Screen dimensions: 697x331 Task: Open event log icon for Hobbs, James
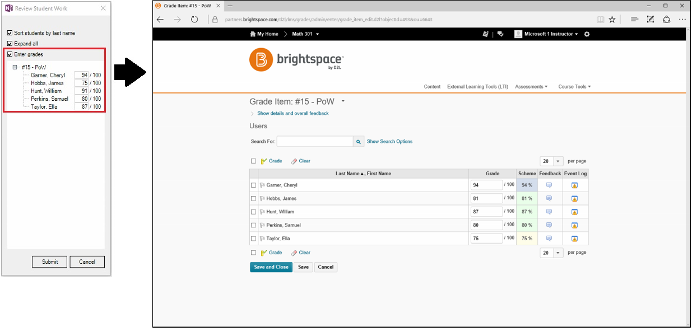(574, 199)
